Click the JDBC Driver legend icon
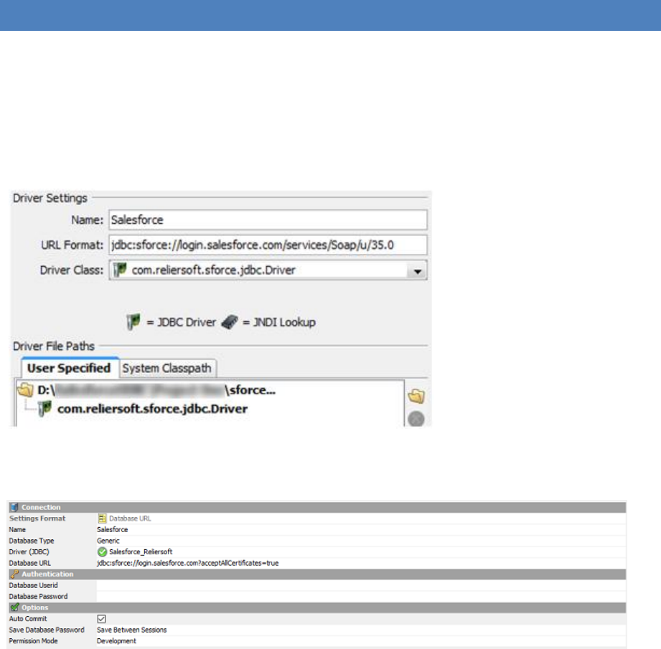Screen dimensions: 661x649 point(133,322)
